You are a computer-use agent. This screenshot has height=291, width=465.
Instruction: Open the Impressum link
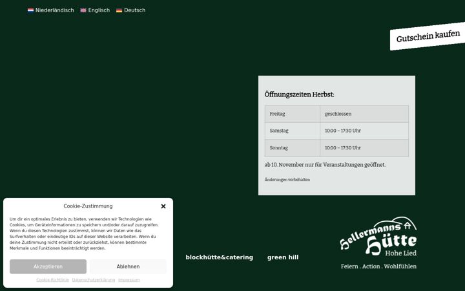[x=129, y=280]
